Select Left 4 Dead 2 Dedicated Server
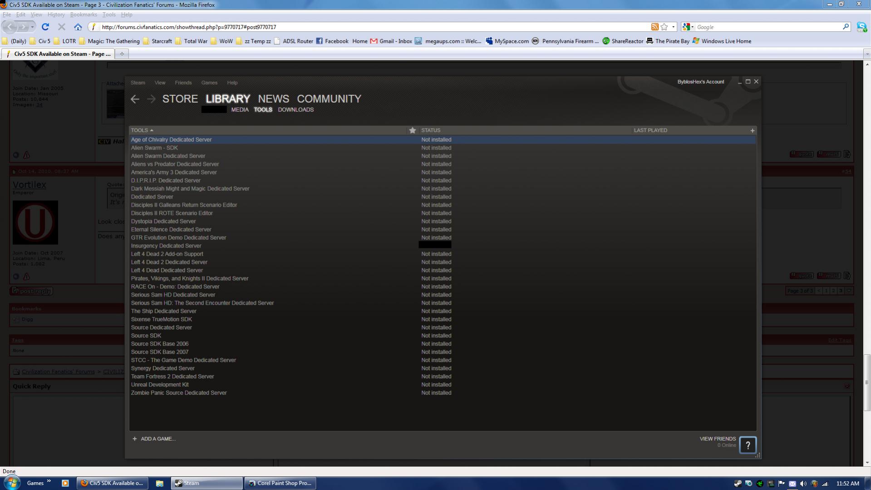Viewport: 871px width, 490px height. coord(443,262)
